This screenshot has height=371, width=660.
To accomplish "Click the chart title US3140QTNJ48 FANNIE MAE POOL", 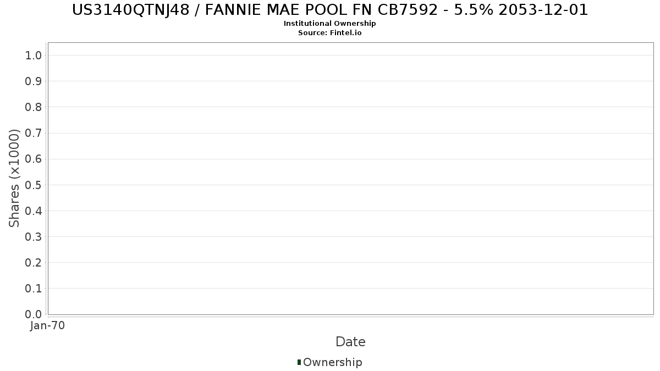I will coord(330,10).
